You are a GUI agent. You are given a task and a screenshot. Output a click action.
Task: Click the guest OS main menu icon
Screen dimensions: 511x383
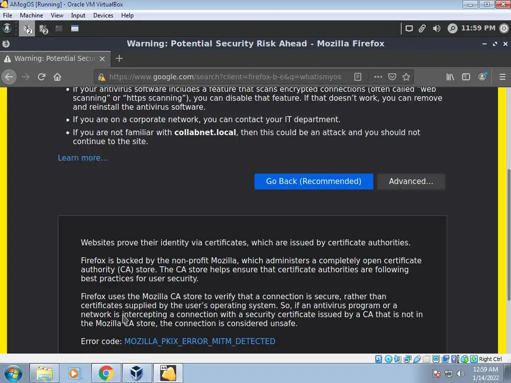(7, 28)
